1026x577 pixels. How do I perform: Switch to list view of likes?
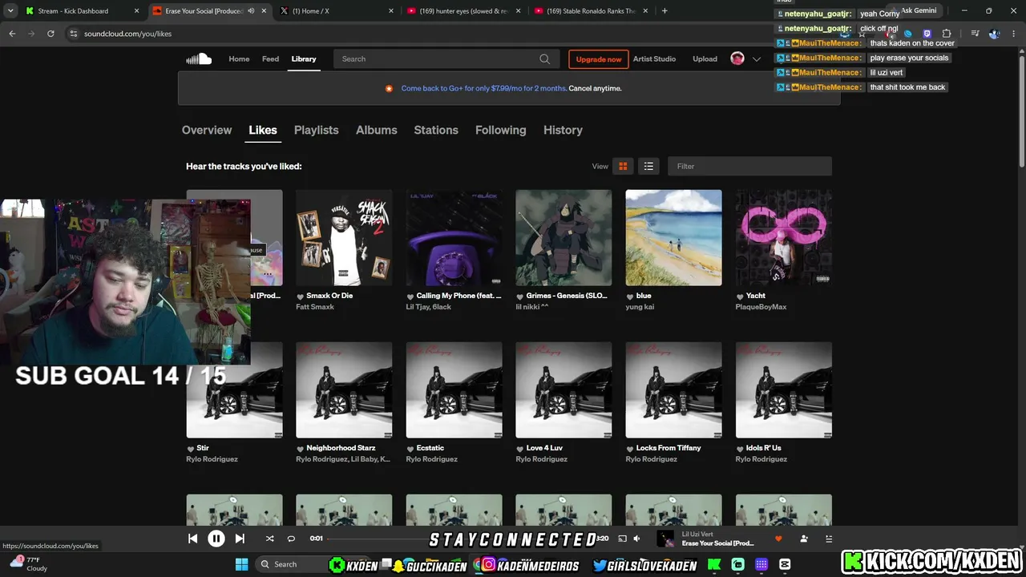tap(648, 166)
